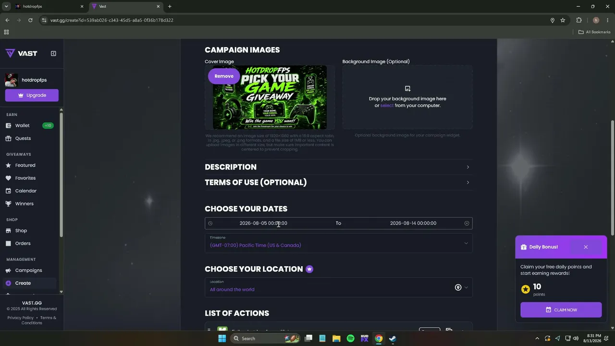Viewport: 615px width, 346px height.
Task: Open the hotdropfps profile avatar
Action: 12,80
